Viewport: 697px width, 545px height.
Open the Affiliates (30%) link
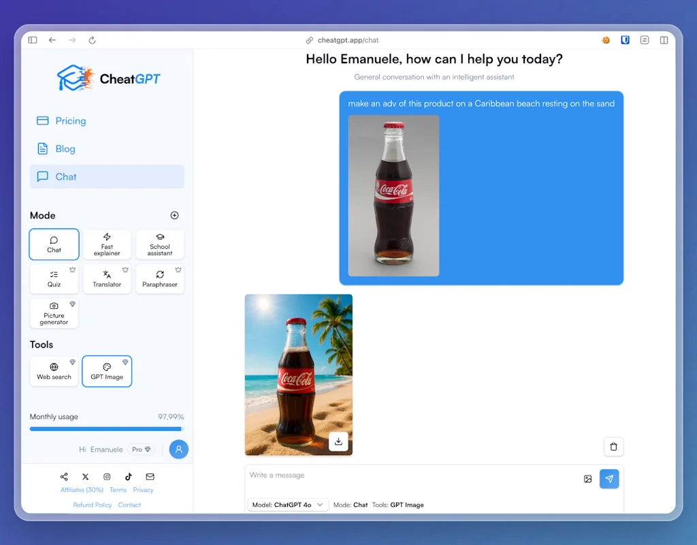point(82,489)
